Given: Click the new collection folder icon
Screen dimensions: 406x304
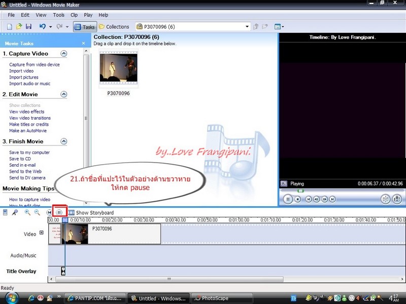Looking at the screenshot, I should tap(265, 26).
